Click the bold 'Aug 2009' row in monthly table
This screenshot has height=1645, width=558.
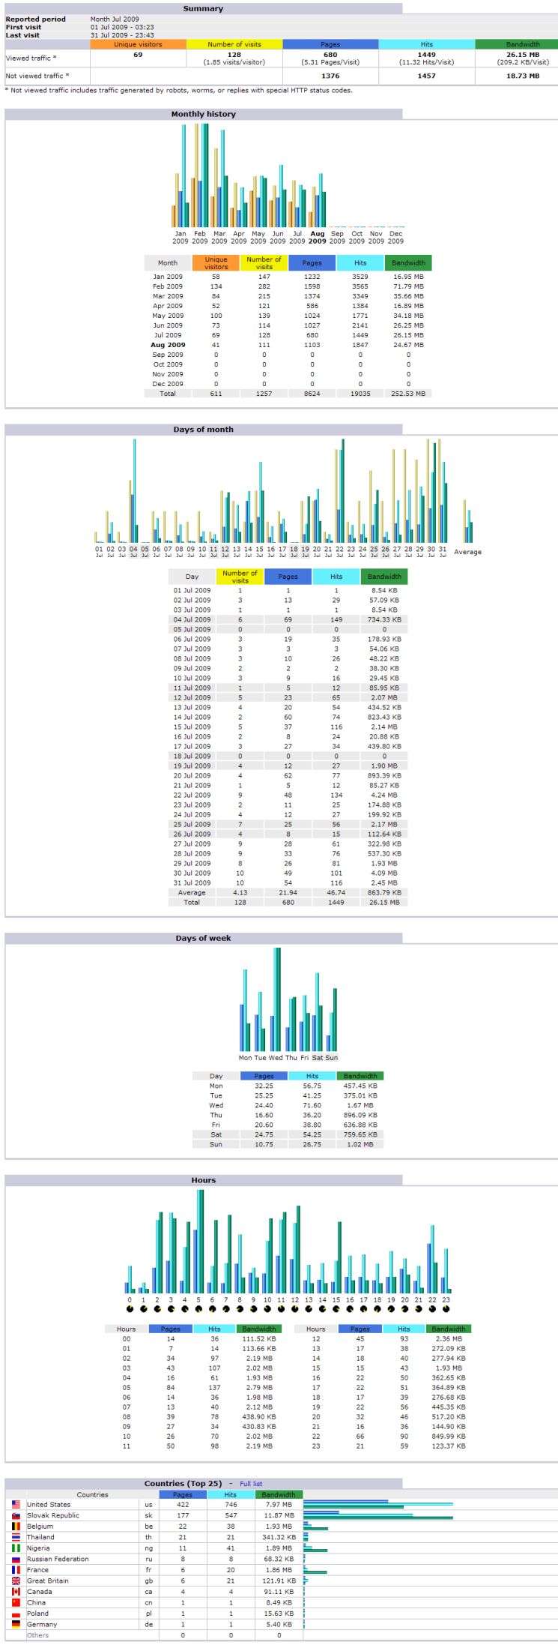point(288,345)
